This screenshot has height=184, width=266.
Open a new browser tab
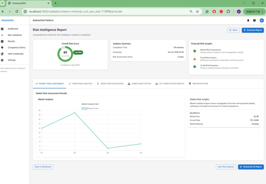click(x=55, y=3)
